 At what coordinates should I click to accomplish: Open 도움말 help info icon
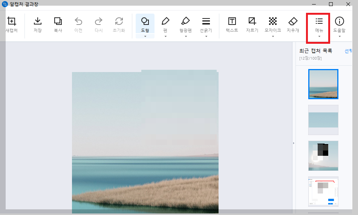pyautogui.click(x=340, y=21)
